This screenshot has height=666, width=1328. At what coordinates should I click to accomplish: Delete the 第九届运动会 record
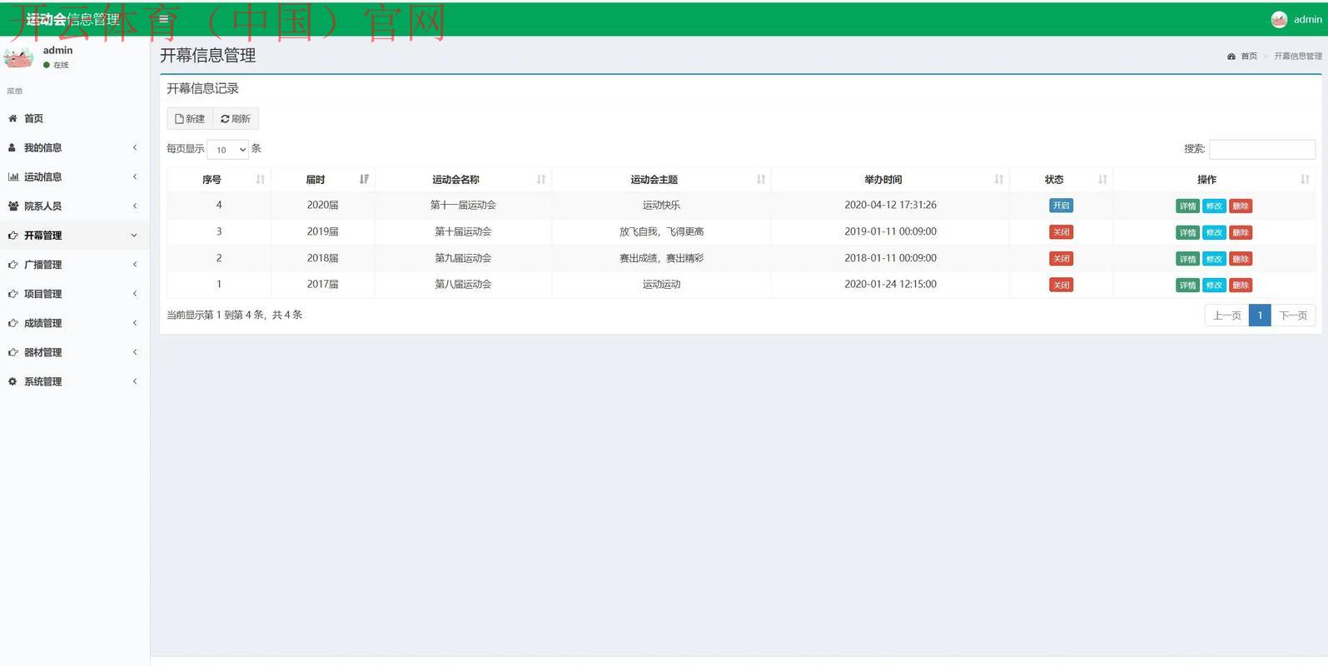click(1241, 259)
